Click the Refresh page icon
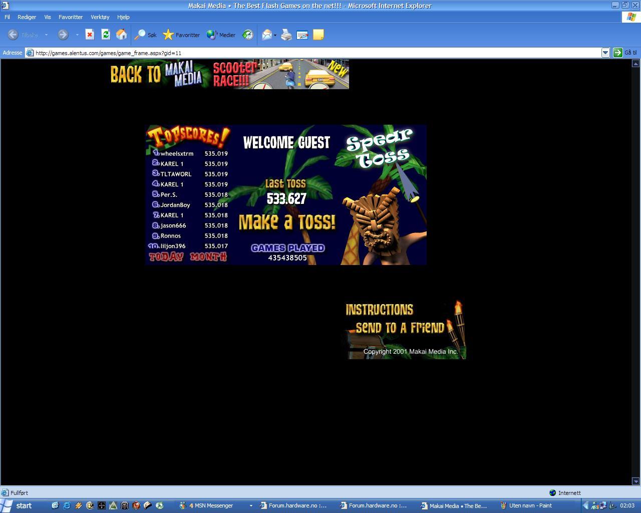The height and width of the screenshot is (513, 641). pyautogui.click(x=106, y=35)
